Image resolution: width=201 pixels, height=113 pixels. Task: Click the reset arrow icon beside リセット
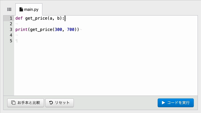pyautogui.click(x=51, y=103)
